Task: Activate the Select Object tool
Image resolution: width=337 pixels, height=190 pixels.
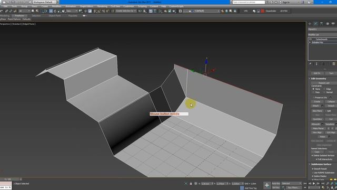Action: pos(33,11)
